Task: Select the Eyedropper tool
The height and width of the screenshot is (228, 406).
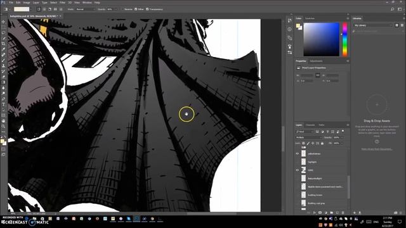Action: 3,49
